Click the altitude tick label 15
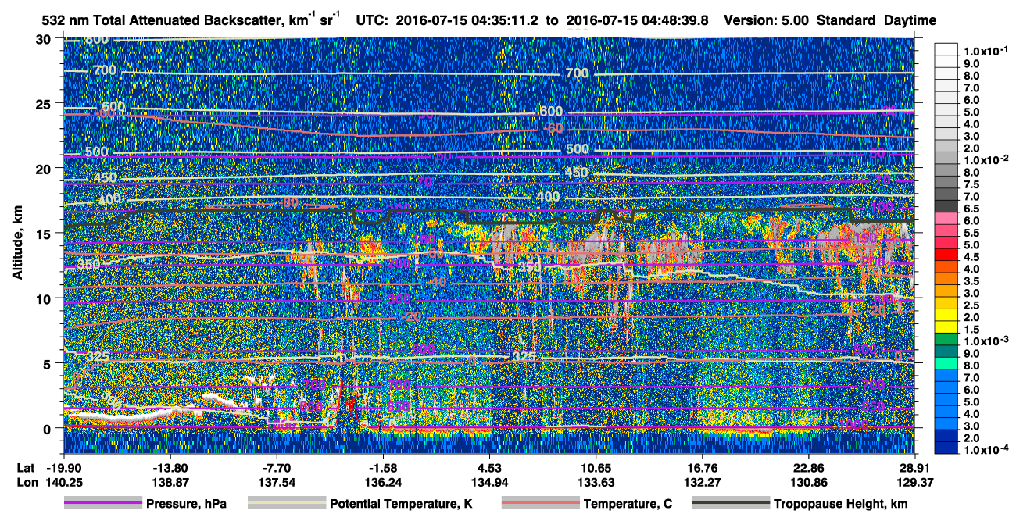Screen dimensions: 1016x521 pyautogui.click(x=45, y=234)
